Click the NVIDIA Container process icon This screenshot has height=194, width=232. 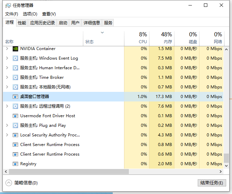click(x=15, y=49)
